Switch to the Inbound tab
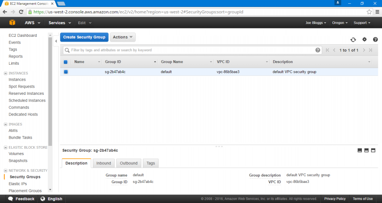Screen dimensions: 382x203 tap(104, 163)
